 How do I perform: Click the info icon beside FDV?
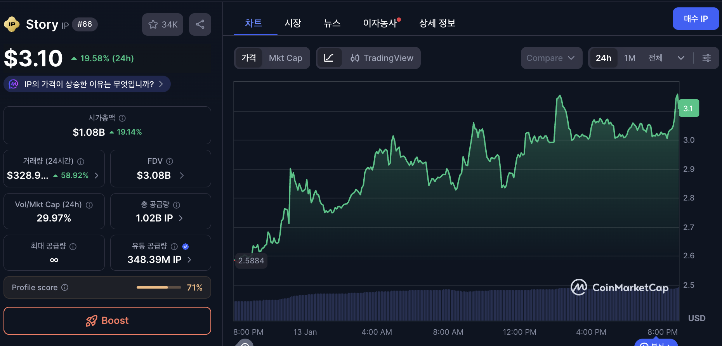pyautogui.click(x=170, y=161)
